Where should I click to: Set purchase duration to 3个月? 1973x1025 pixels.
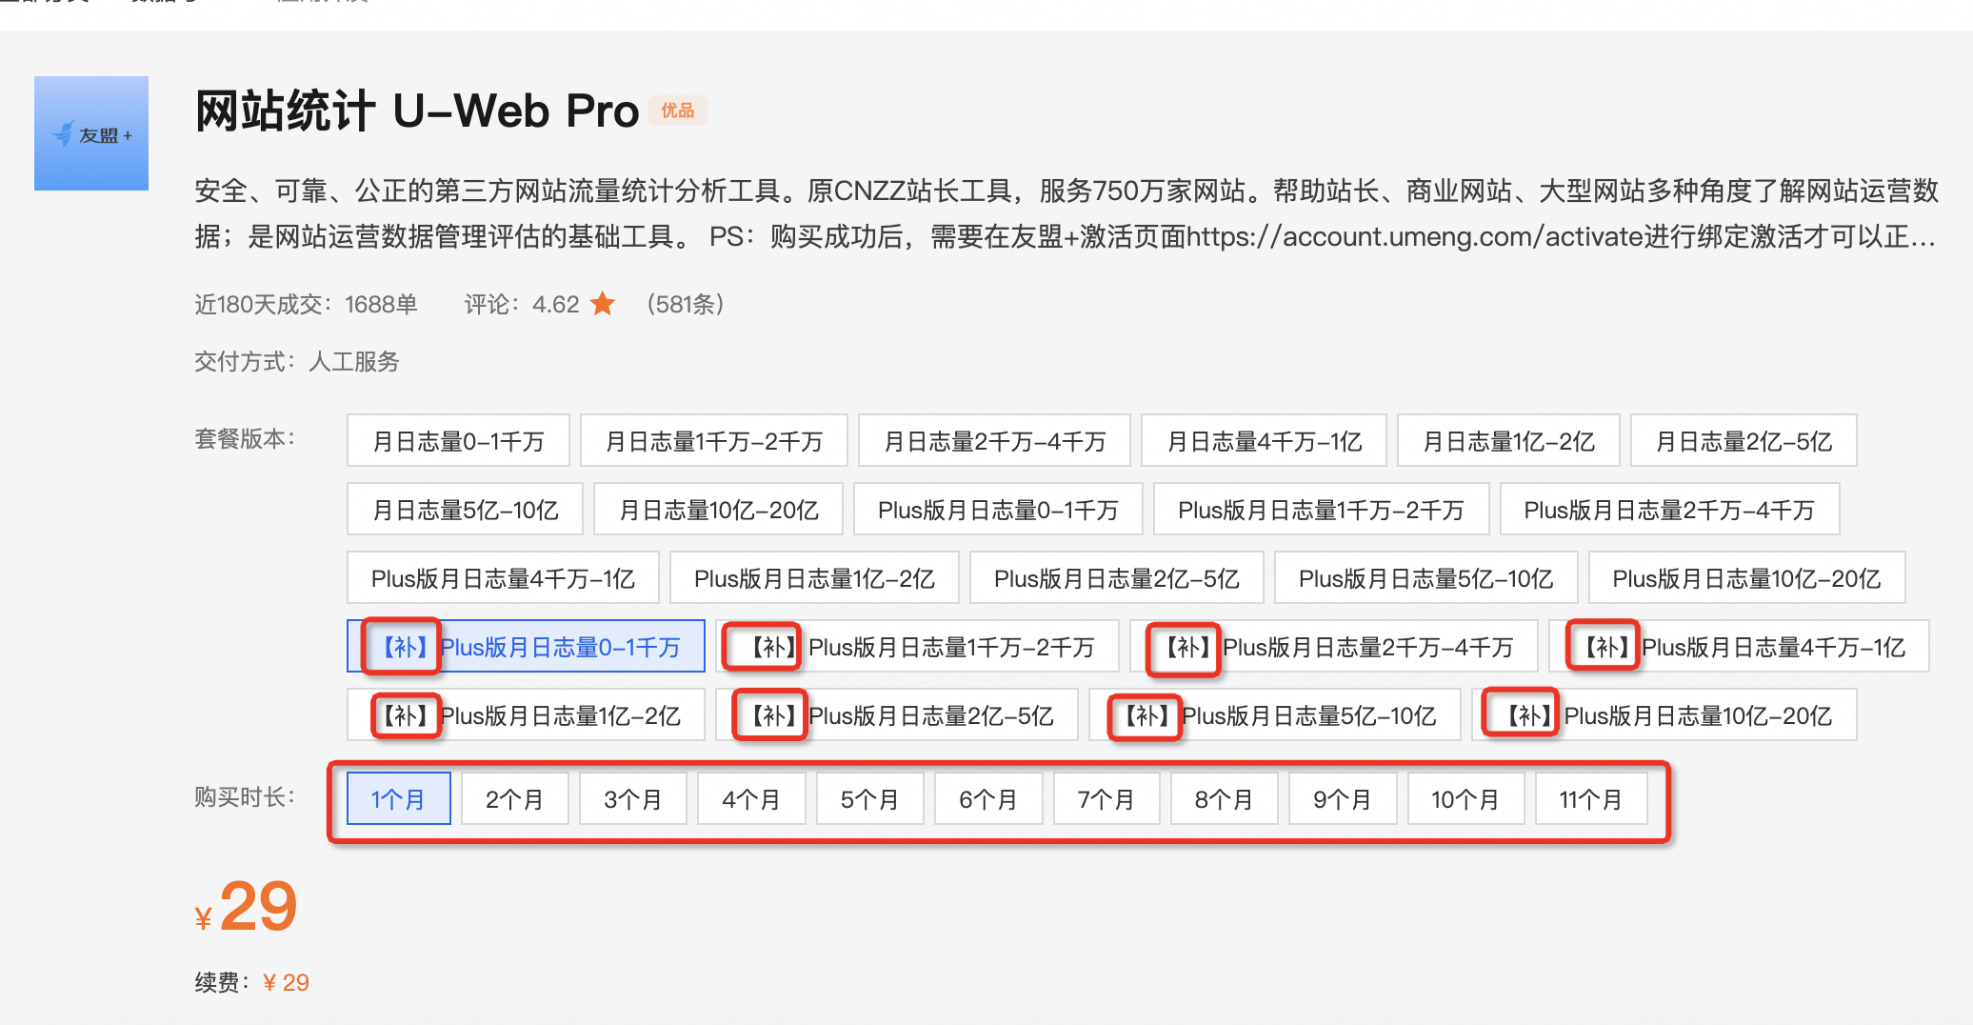point(633,798)
